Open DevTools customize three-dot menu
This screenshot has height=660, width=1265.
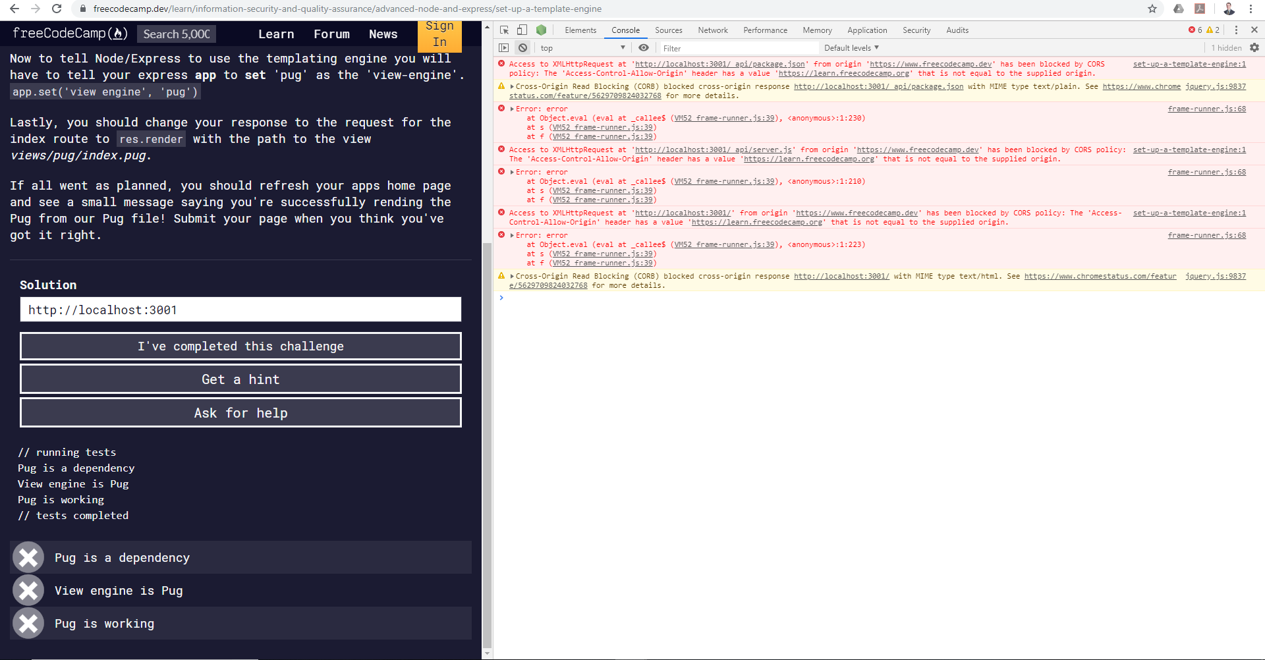[1236, 30]
